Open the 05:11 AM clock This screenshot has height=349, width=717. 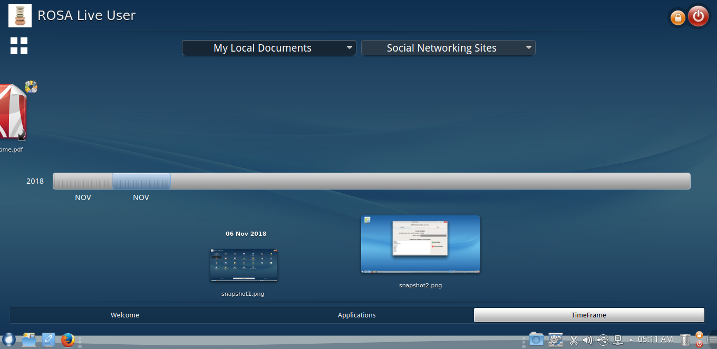tap(655, 340)
